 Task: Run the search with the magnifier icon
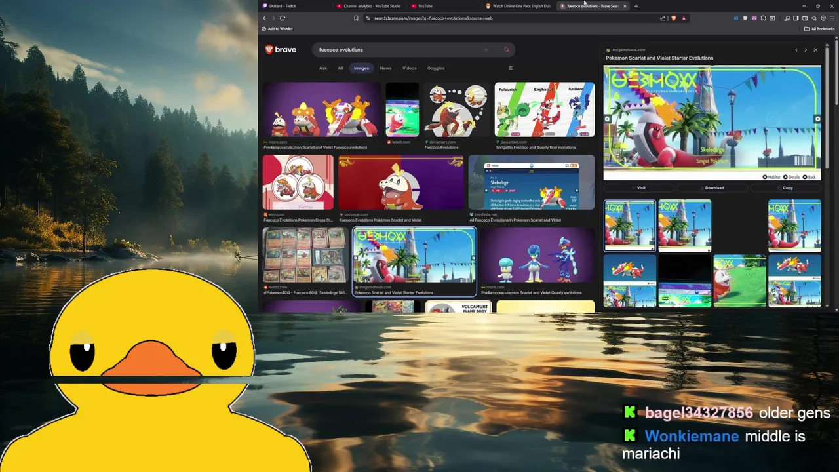click(x=506, y=50)
